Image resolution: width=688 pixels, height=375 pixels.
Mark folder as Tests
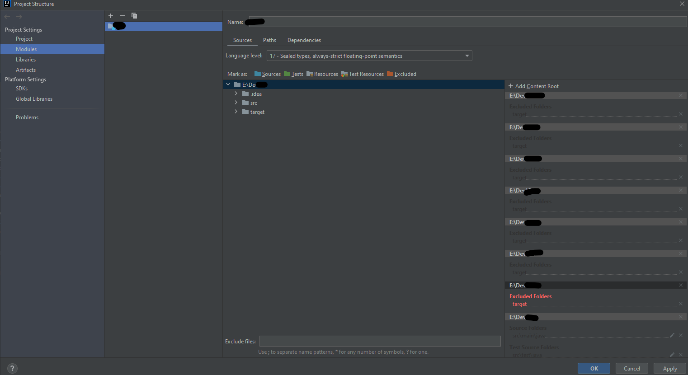point(294,74)
